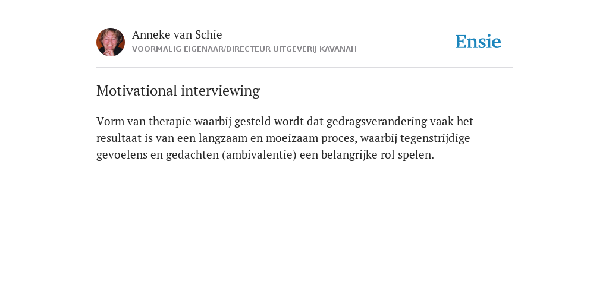Click the word 'Motivational' in the title

click(137, 91)
